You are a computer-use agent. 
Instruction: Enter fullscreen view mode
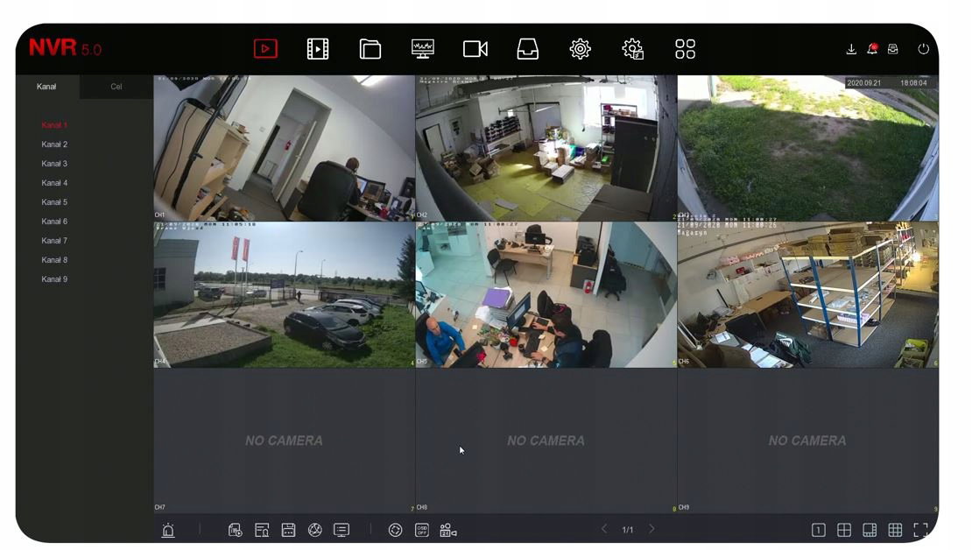pos(920,530)
